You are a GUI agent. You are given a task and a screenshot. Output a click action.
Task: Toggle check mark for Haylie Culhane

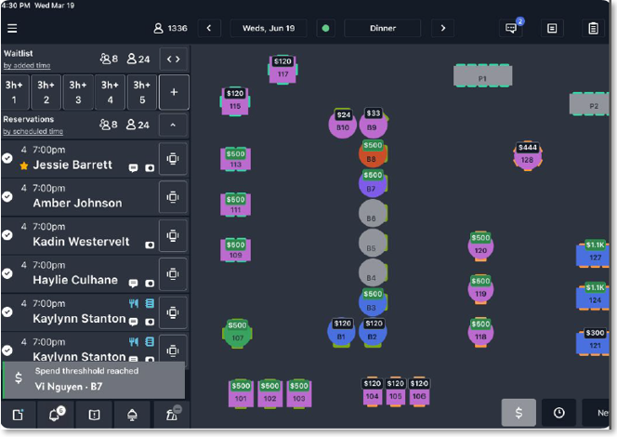(x=7, y=273)
